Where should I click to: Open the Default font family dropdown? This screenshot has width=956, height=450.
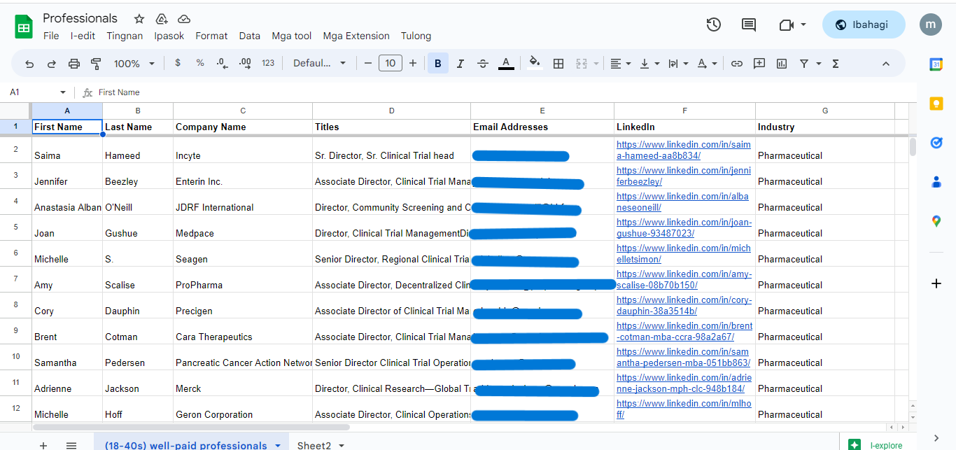pyautogui.click(x=319, y=64)
